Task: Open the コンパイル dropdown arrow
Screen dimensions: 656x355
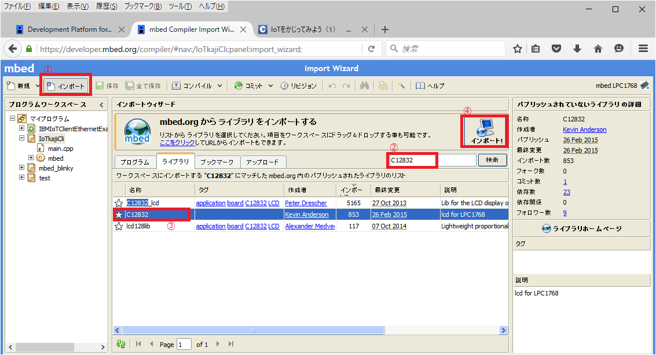Action: pyautogui.click(x=219, y=86)
